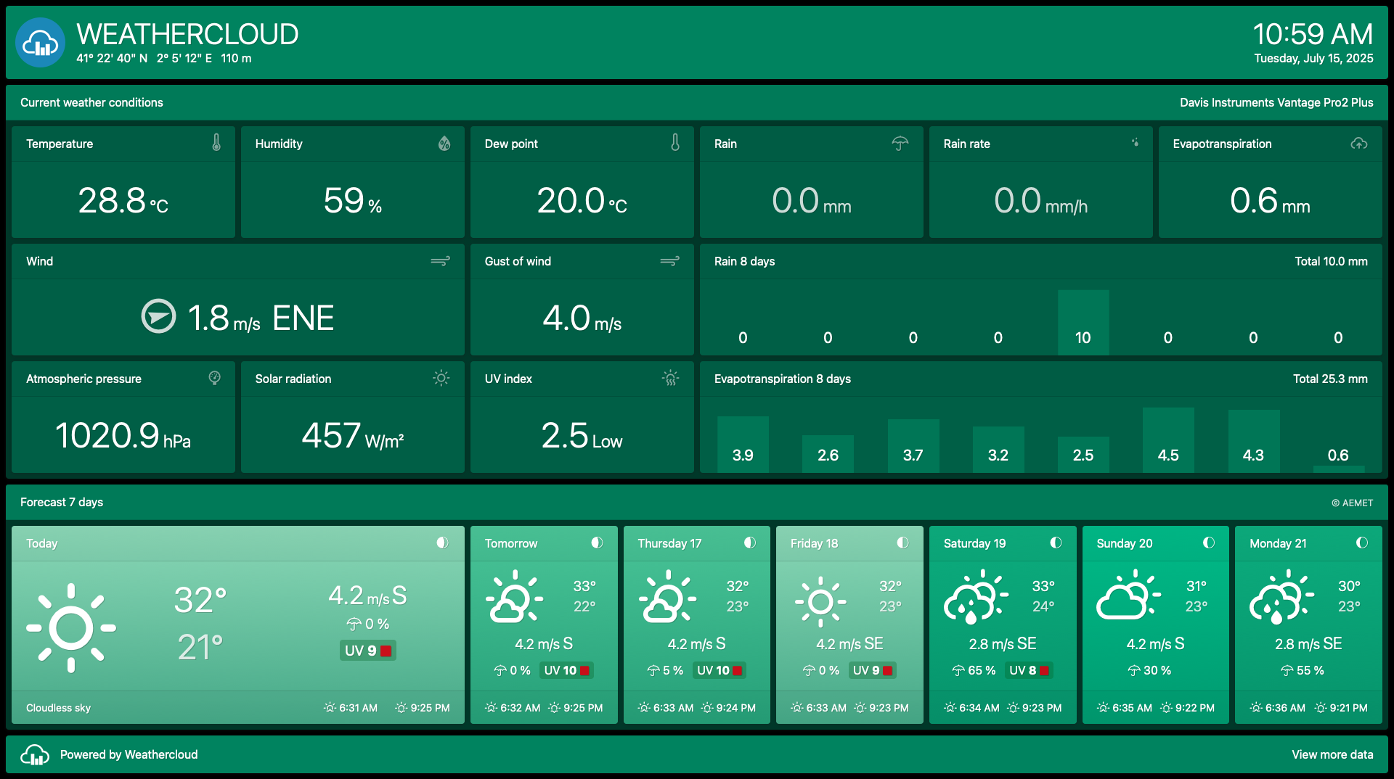Click the moon phase icon on Today card
1394x779 pixels.
point(442,543)
